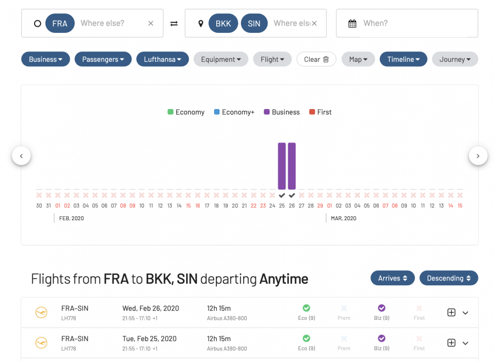Click Business checkmark on Feb 26 flight

381,308
